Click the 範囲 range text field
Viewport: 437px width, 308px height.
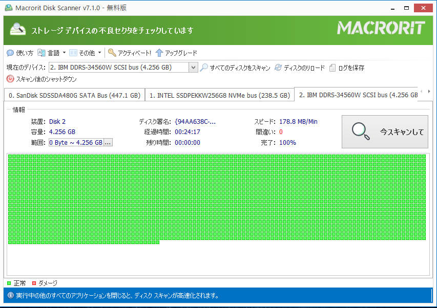coord(76,142)
